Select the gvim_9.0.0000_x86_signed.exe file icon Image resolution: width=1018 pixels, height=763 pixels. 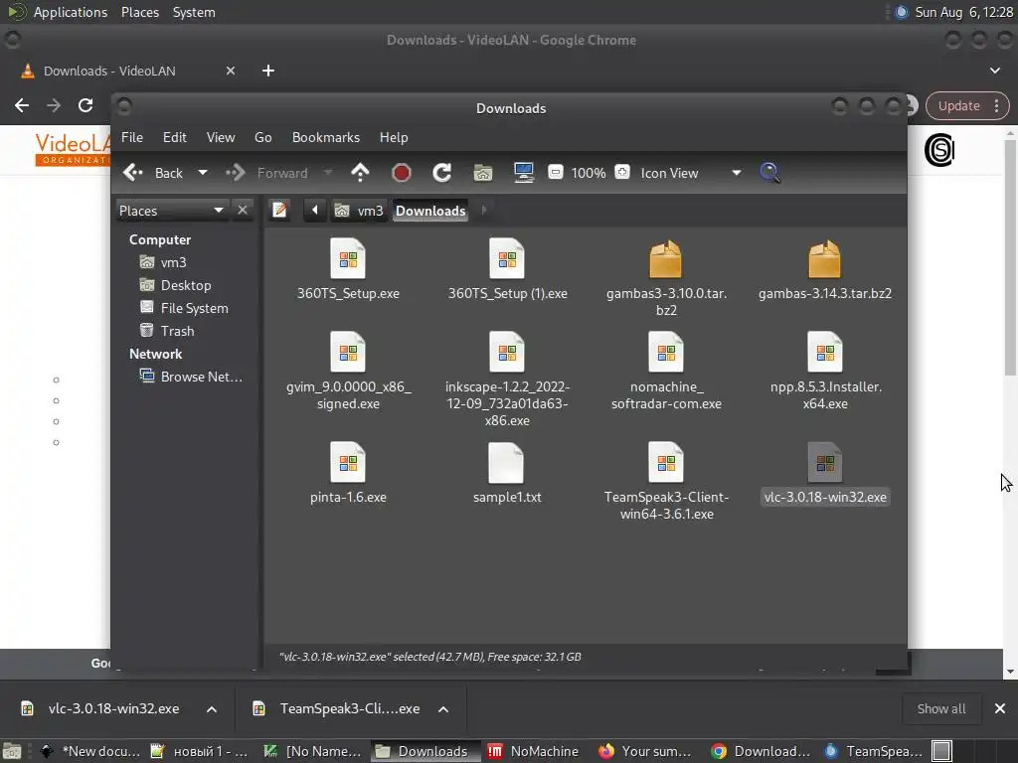[x=348, y=353]
